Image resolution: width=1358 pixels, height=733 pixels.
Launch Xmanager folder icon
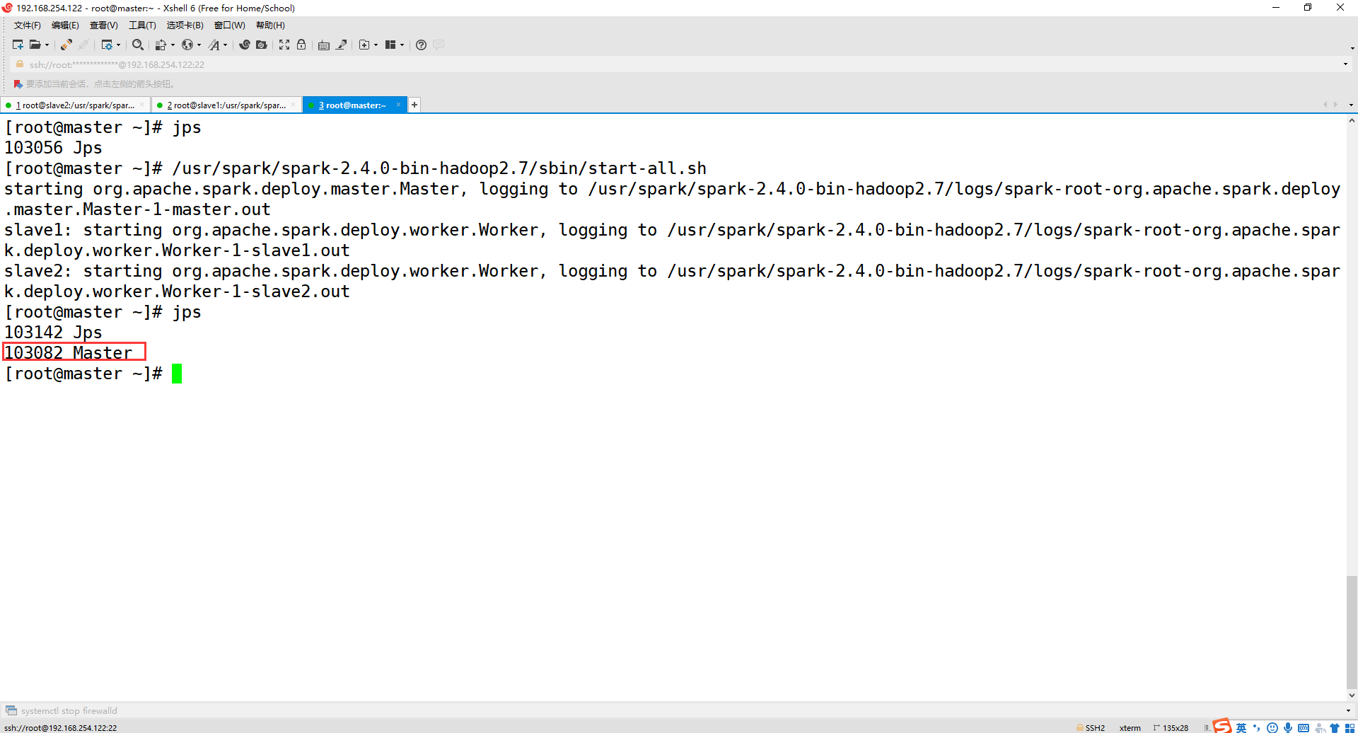click(x=262, y=45)
